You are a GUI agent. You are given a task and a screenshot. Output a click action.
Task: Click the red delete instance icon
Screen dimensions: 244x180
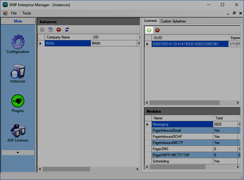tap(59, 30)
